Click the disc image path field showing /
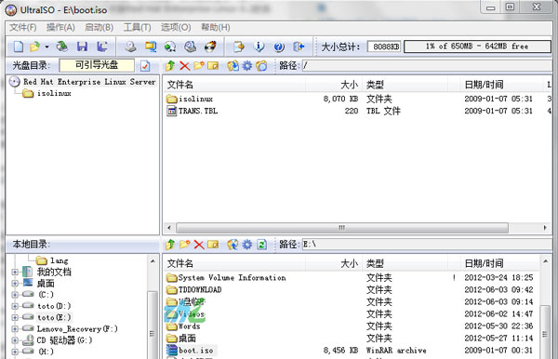The width and height of the screenshot is (558, 359). tap(427, 65)
